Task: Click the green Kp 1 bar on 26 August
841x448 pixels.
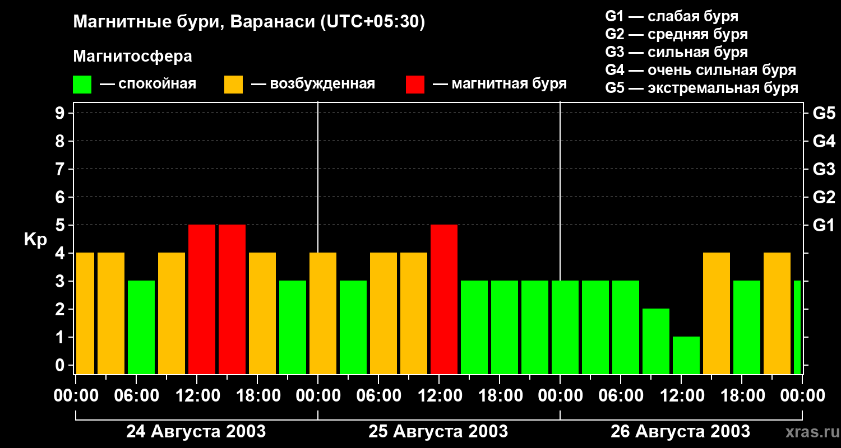Action: 686,355
